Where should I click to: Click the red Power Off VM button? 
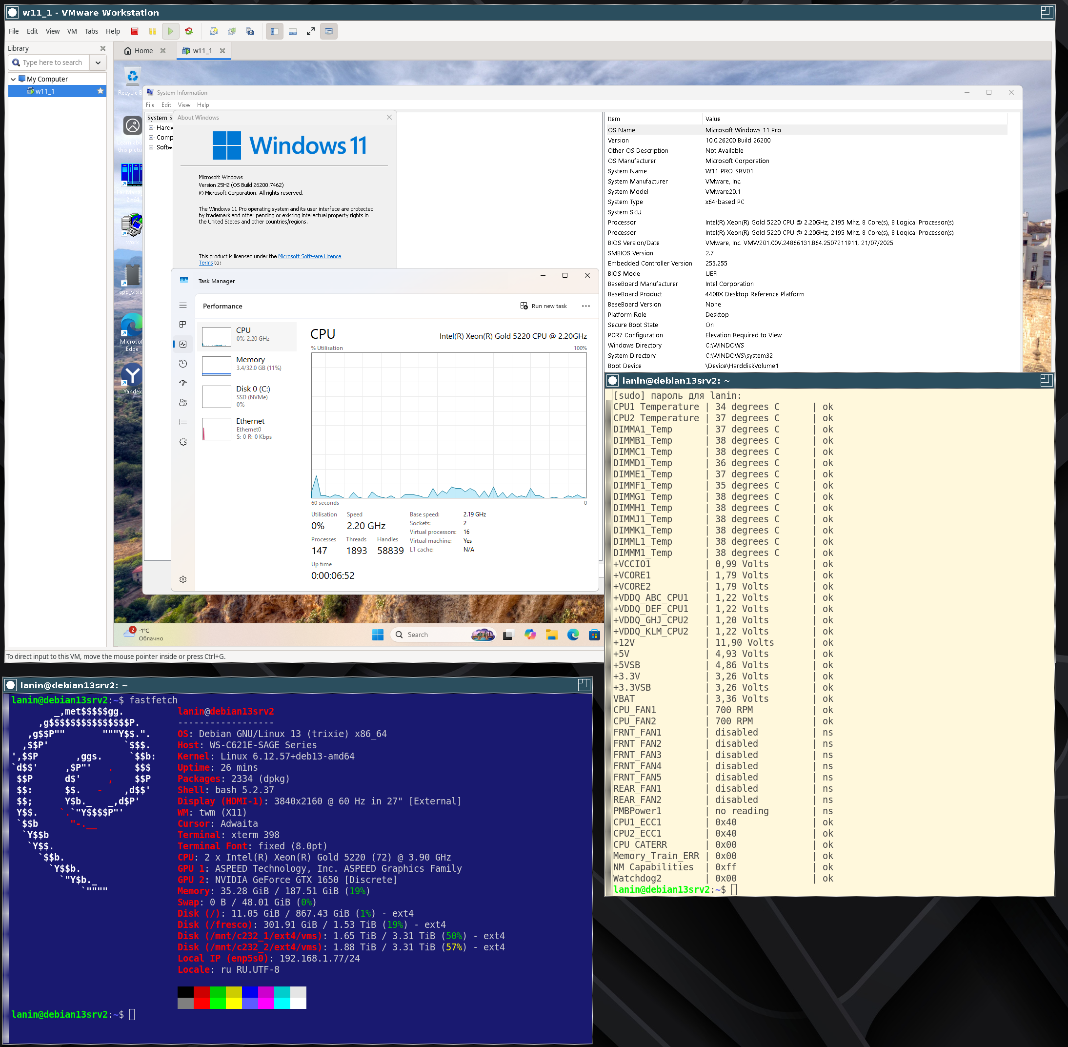[x=135, y=31]
